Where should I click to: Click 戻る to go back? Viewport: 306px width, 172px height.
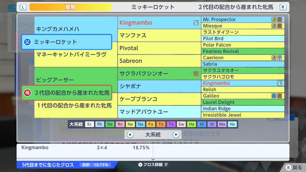pyautogui.click(x=297, y=168)
